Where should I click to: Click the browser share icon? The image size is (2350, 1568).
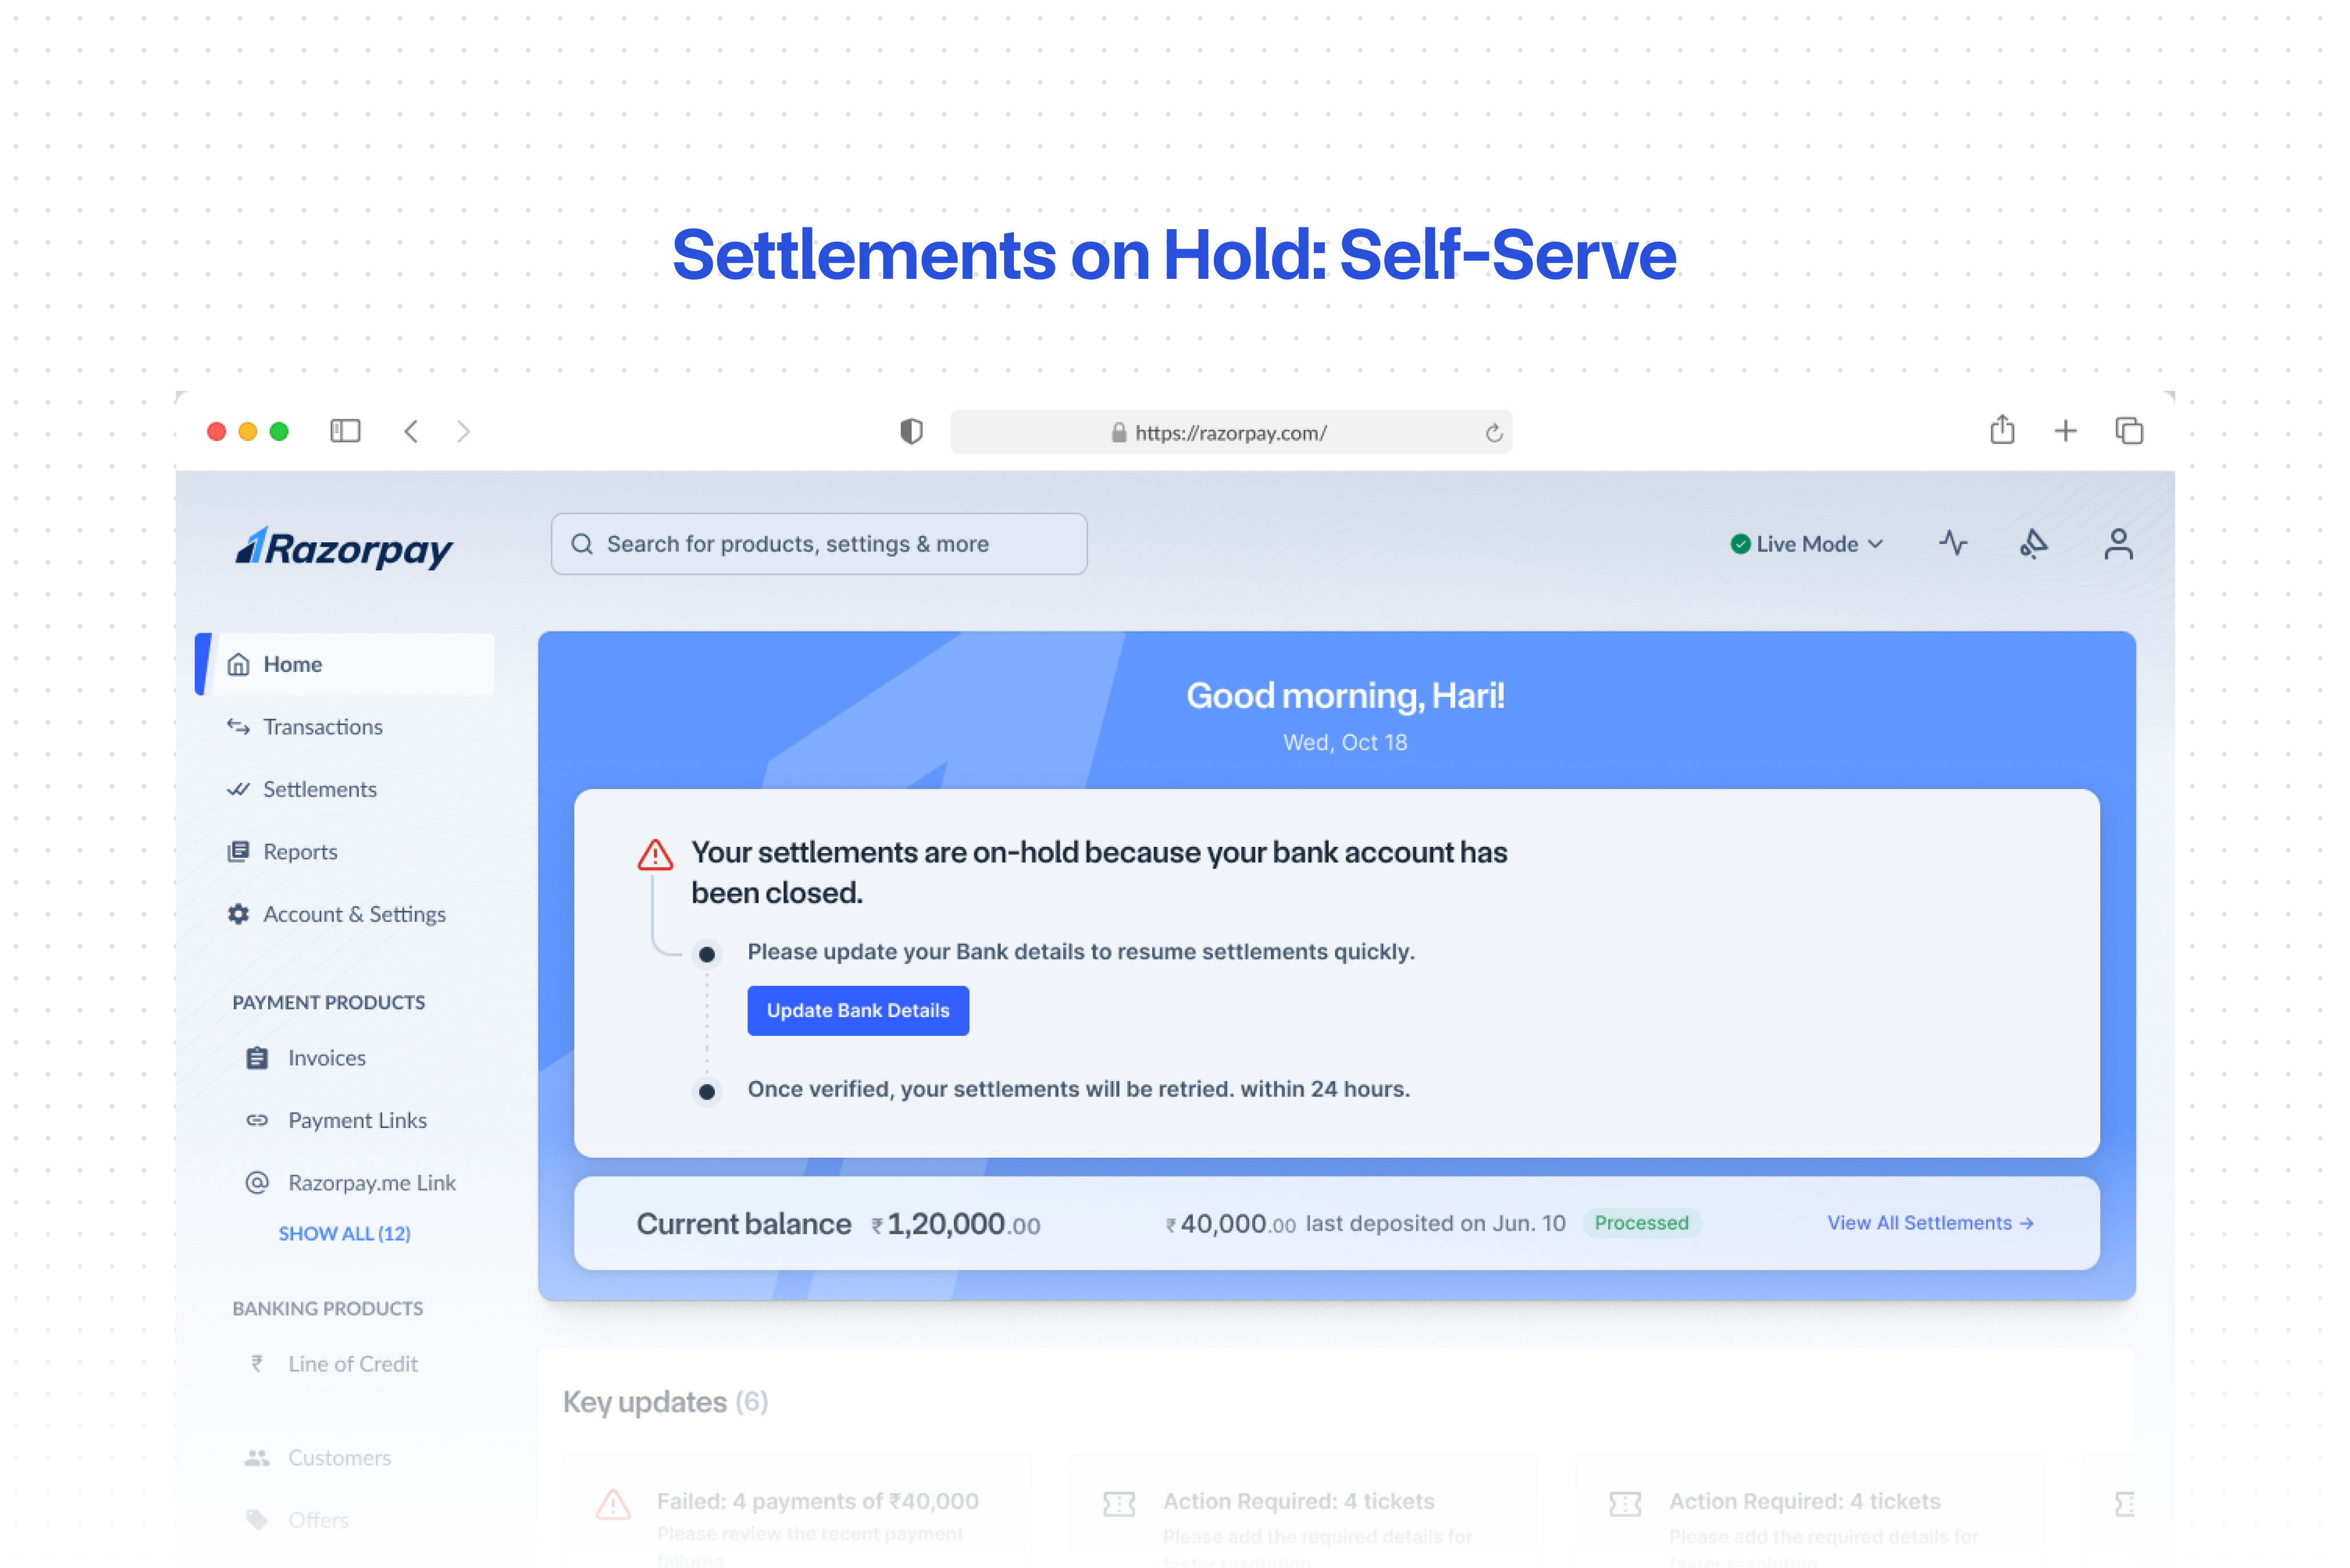coord(2002,430)
